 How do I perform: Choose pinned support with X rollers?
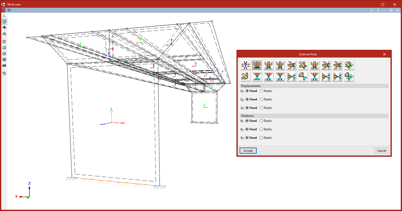(x=268, y=77)
